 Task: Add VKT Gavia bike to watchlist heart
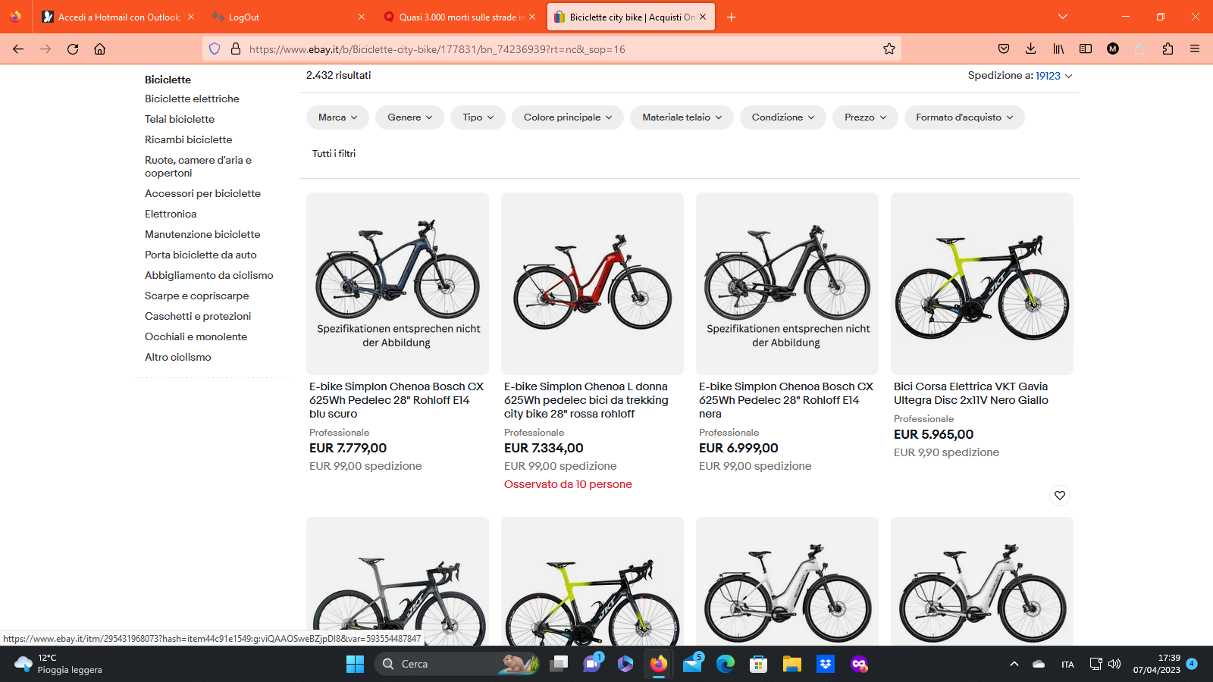1060,496
